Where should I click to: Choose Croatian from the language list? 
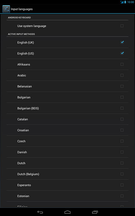point(67,130)
